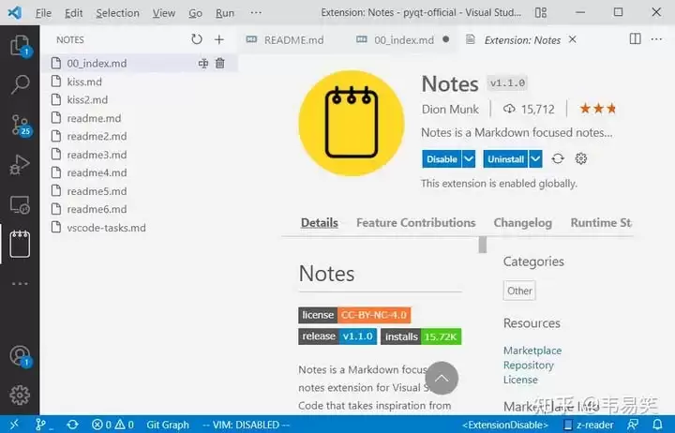Open kiss.md note
Screen dimensions: 675x433
point(139,82)
